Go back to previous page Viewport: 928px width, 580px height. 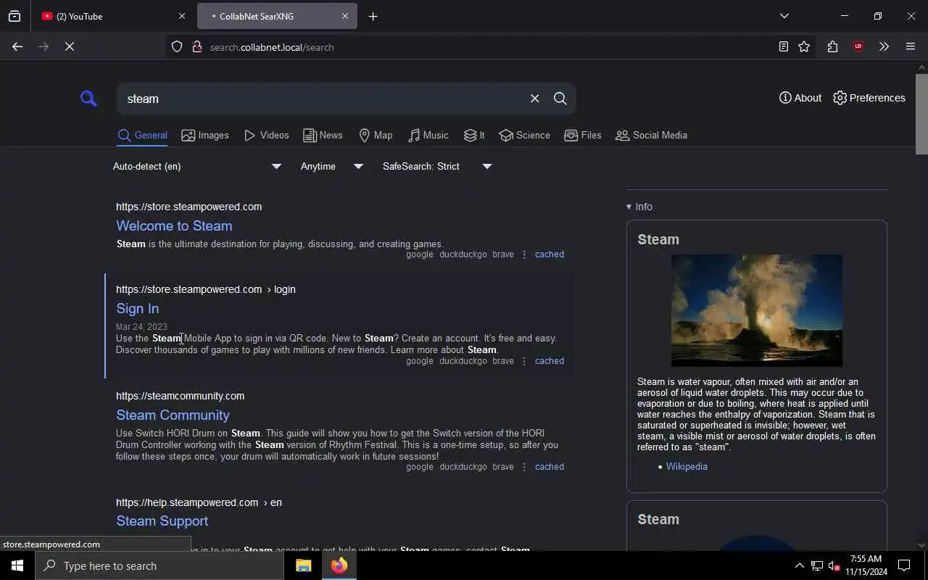point(17,46)
